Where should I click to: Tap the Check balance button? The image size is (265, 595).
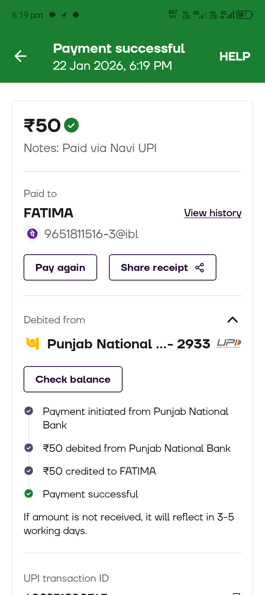point(73,379)
